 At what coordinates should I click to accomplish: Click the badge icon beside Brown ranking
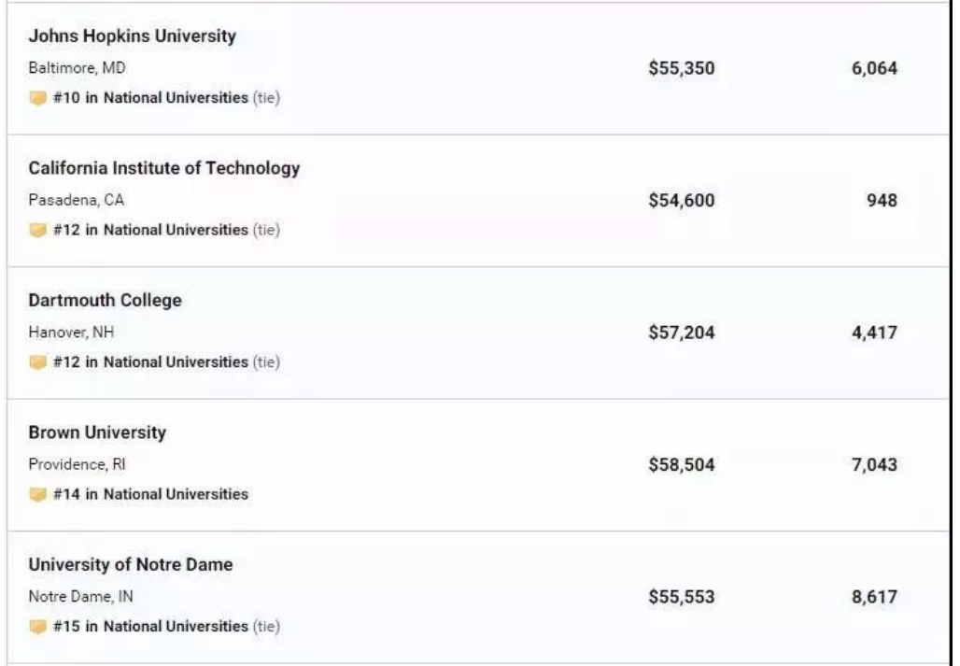point(37,494)
